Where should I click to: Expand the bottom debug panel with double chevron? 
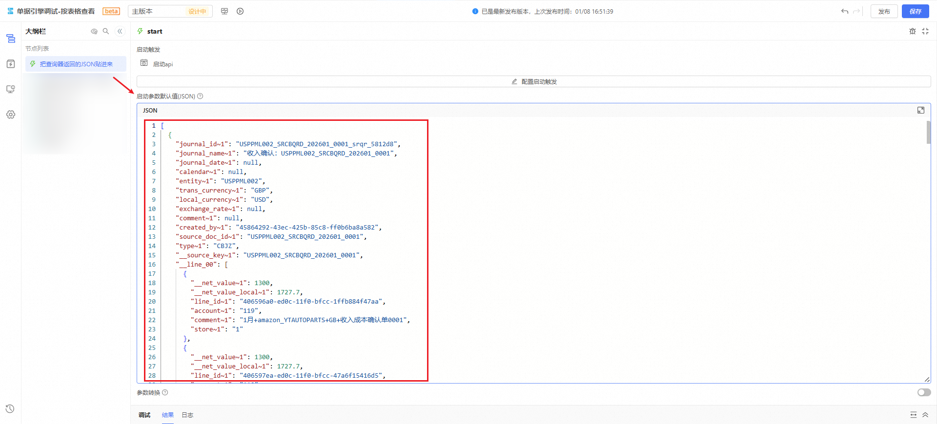click(x=925, y=415)
